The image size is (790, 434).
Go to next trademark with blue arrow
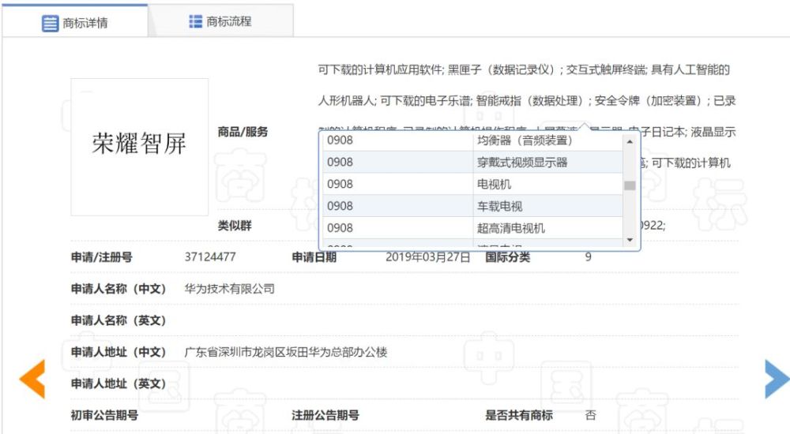[x=777, y=379]
